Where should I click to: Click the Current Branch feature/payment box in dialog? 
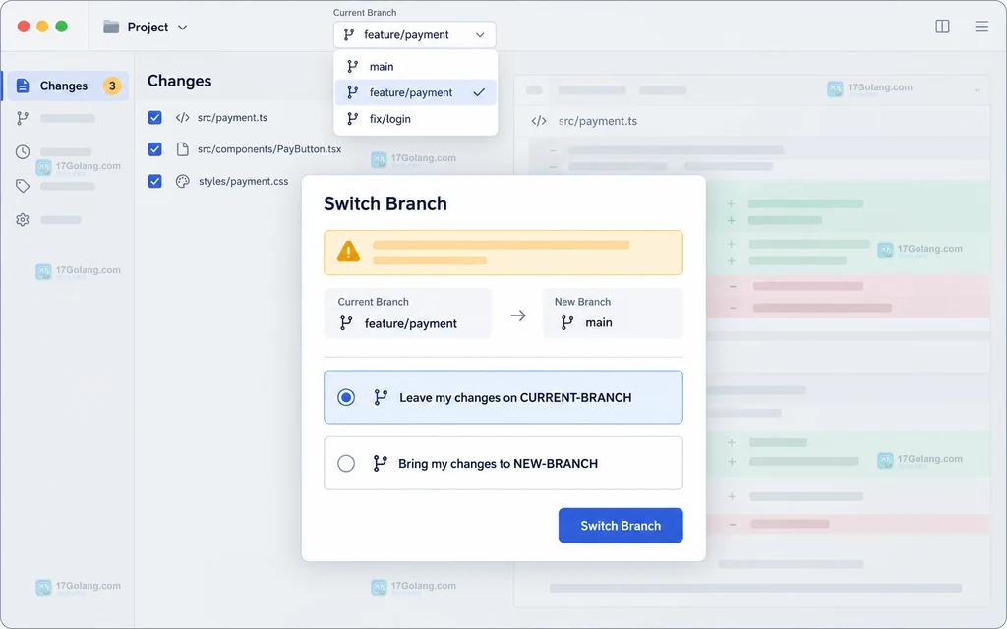point(408,314)
